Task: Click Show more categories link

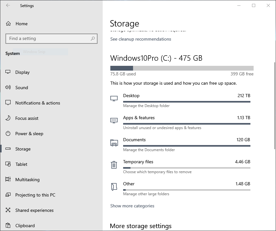Action: pyautogui.click(x=132, y=206)
